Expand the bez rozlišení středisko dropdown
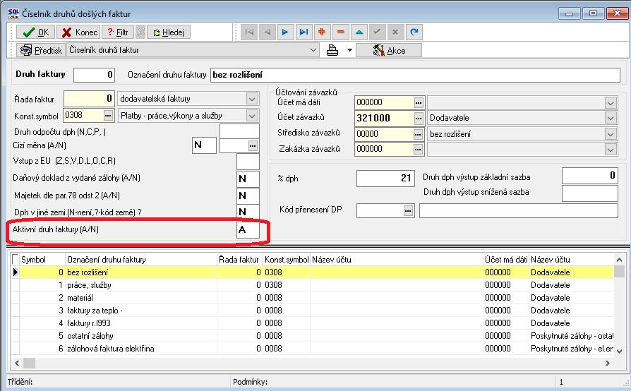This screenshot has height=391, width=631. 611,134
